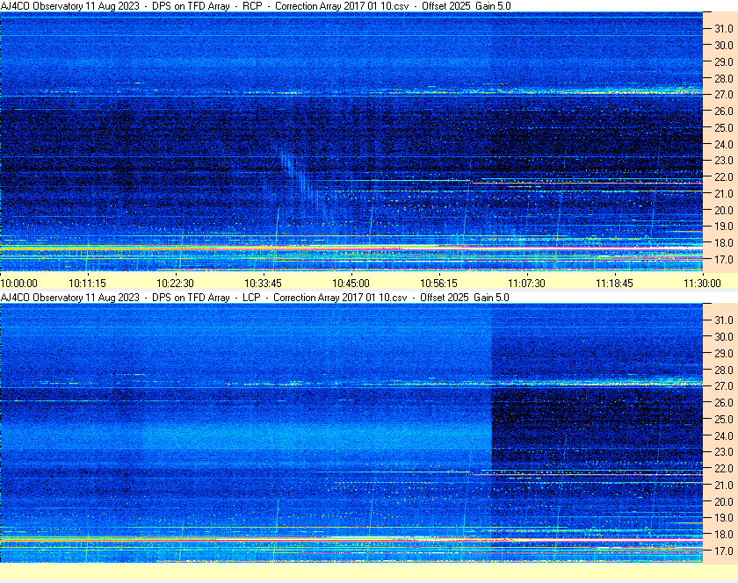Pick the 18.0 frequency label on LCP chart
This screenshot has height=583, width=738.
[724, 534]
